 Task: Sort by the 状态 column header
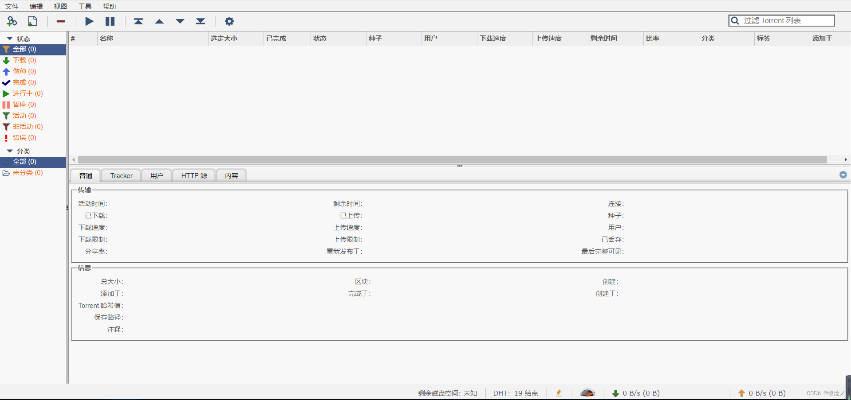coord(338,39)
